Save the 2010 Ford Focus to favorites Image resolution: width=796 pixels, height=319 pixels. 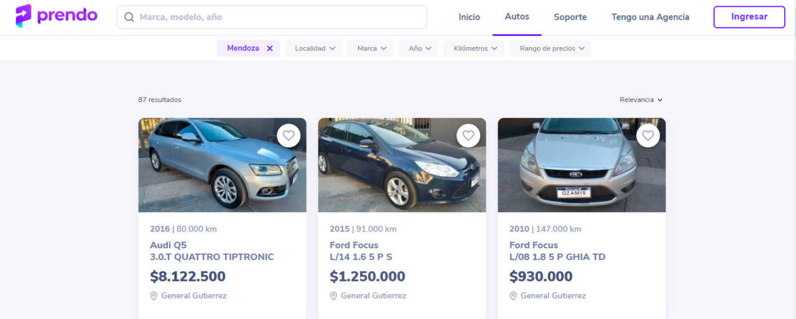pos(648,135)
